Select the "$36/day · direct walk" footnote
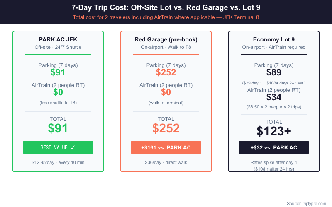Viewport: 332px width, 207px height. click(166, 162)
